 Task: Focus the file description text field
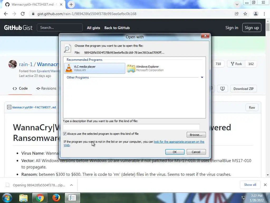(131, 127)
